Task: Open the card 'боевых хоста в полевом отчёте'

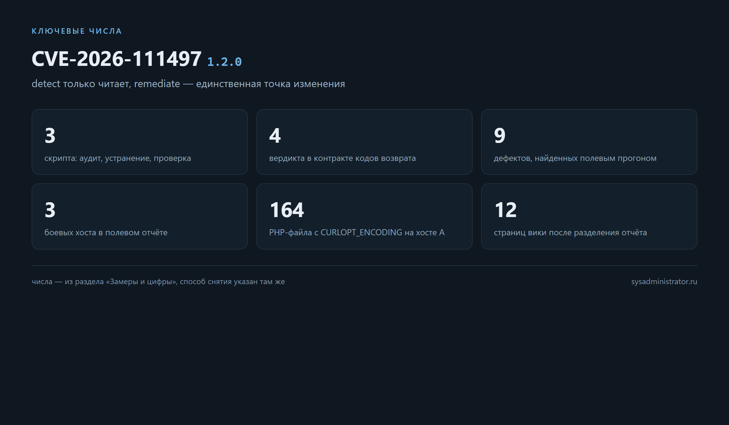Action: (140, 216)
